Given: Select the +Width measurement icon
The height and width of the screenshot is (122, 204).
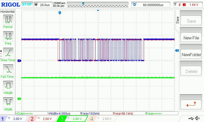Looking at the screenshot, I should tap(8, 86).
